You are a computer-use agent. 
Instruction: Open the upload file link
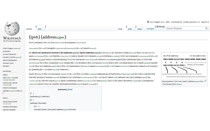[x=12, y=91]
